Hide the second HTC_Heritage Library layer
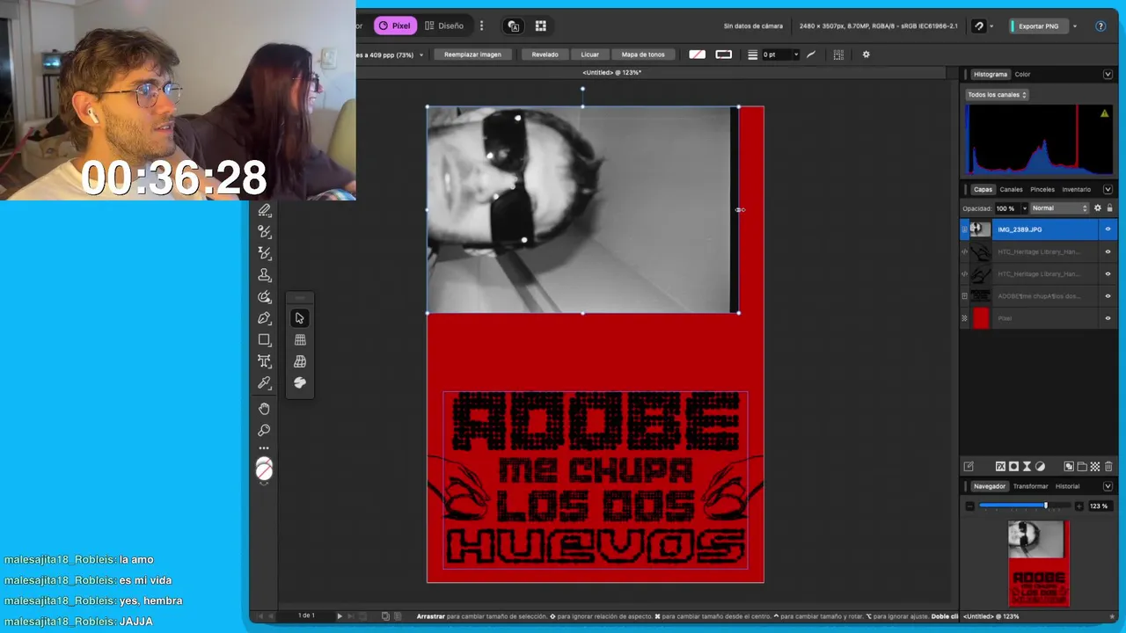 1108,273
